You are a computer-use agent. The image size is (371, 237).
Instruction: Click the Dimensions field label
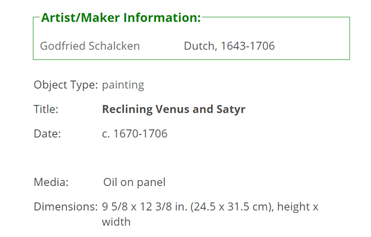(66, 207)
